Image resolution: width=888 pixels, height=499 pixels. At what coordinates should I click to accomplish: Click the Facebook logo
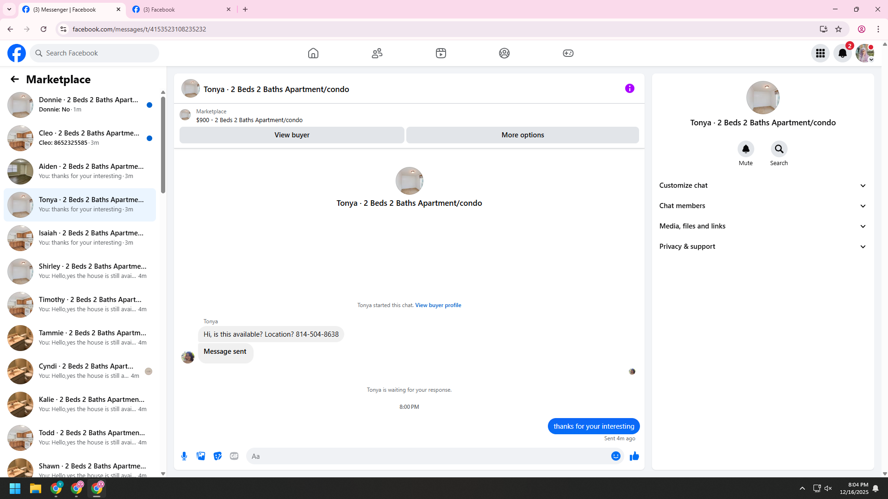(x=17, y=53)
